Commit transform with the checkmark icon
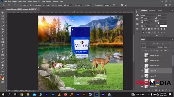This screenshot has height=97, width=174. pyautogui.click(x=126, y=5)
